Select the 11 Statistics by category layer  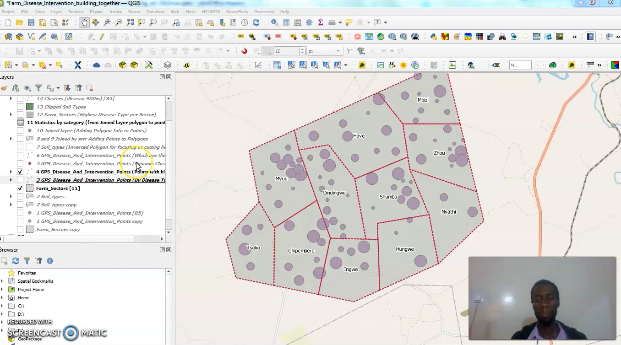96,122
